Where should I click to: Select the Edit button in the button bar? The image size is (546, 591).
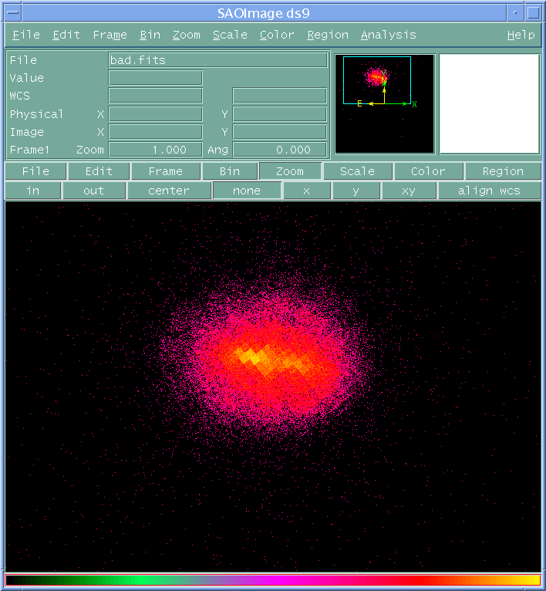(x=99, y=171)
